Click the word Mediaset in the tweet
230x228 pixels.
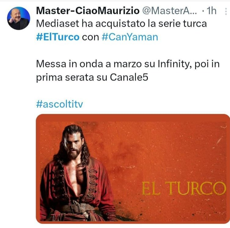[58, 24]
